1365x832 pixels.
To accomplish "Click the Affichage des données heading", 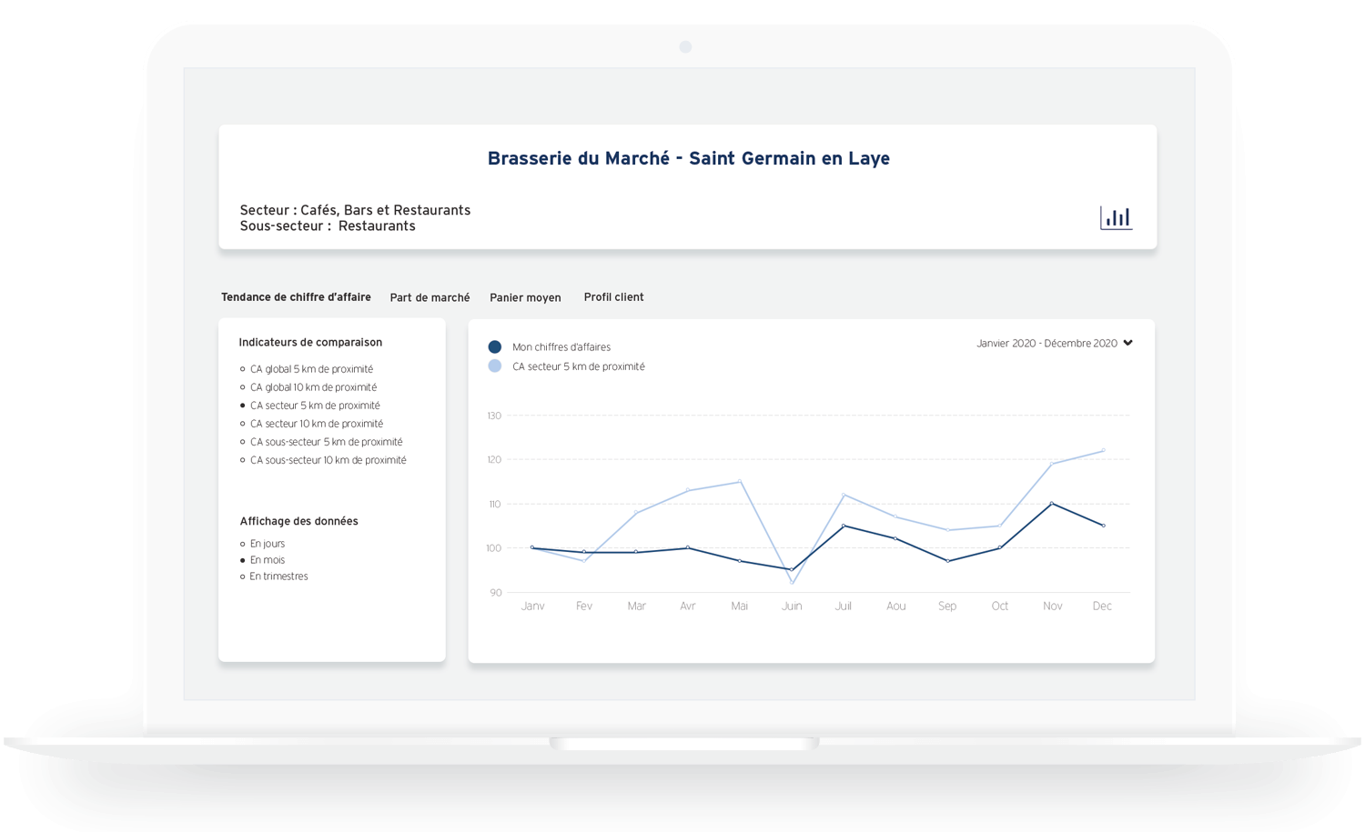I will (298, 521).
